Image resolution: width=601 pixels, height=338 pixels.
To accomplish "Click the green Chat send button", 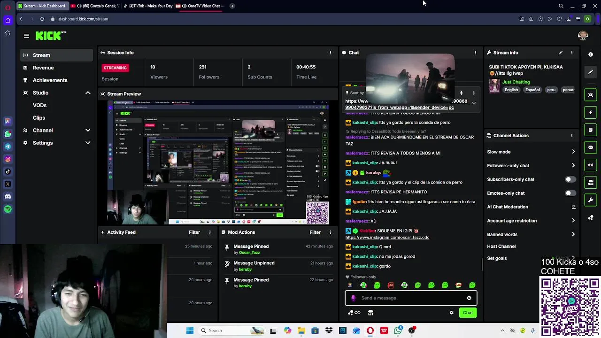I will pos(468,313).
